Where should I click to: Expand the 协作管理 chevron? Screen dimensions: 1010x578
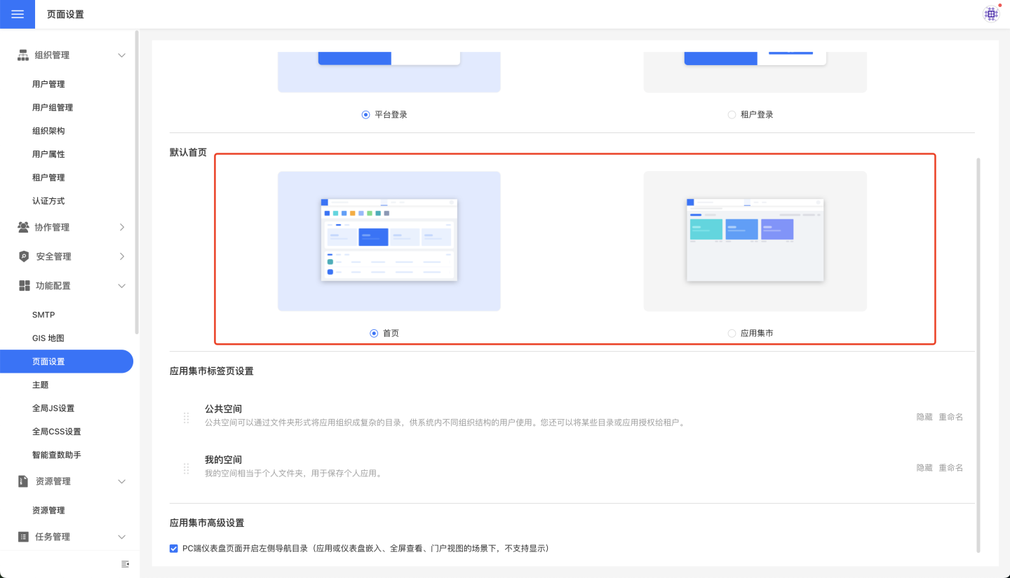[x=122, y=227]
